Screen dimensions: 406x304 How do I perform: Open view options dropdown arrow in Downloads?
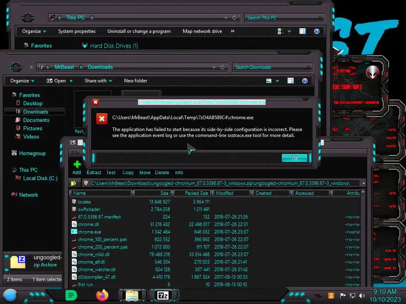[x=277, y=81]
